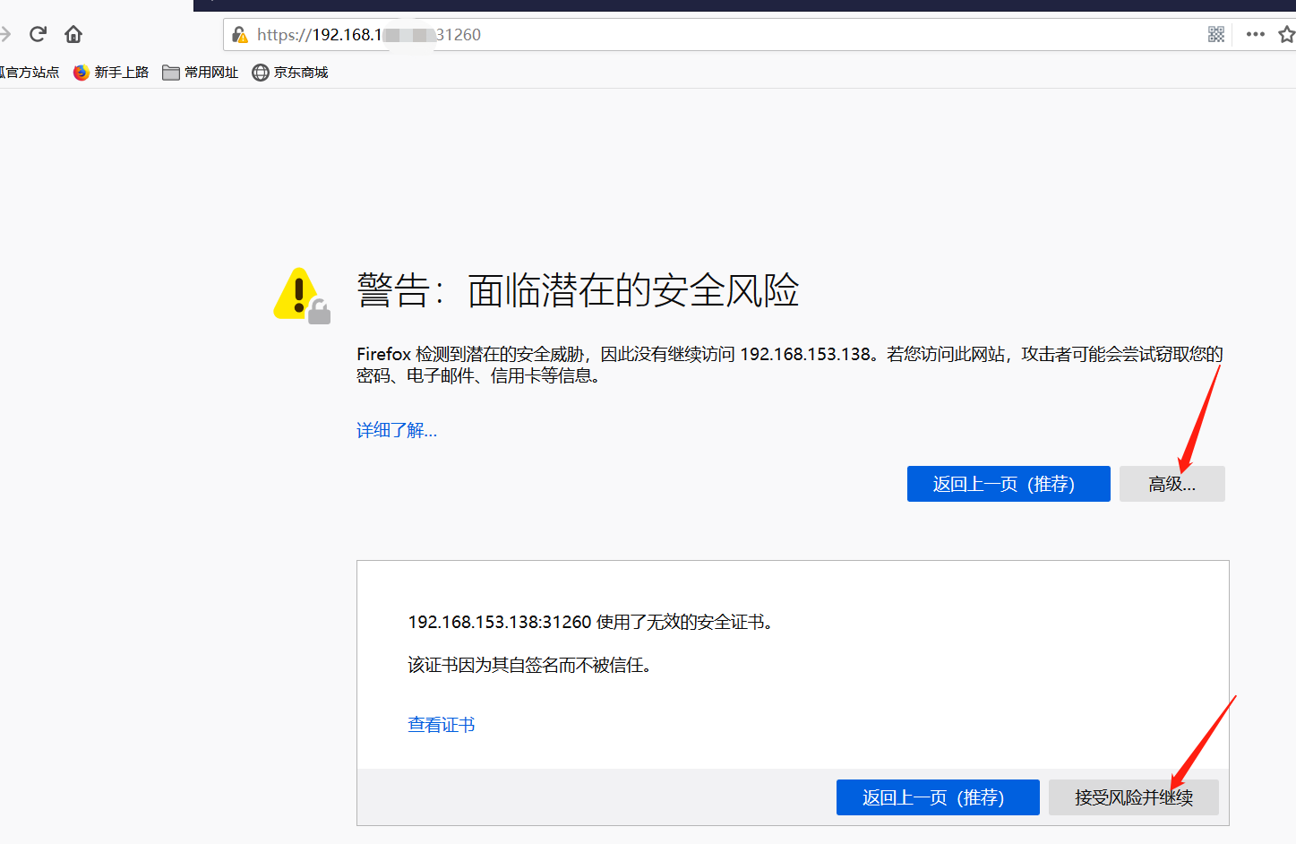Screen dimensions: 1296x844
Task: Click 返回上一页 button beside the 高级 button
Action: (1008, 484)
